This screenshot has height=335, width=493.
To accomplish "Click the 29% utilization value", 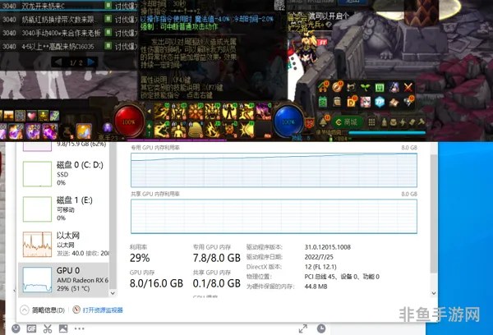I will pyautogui.click(x=140, y=258).
